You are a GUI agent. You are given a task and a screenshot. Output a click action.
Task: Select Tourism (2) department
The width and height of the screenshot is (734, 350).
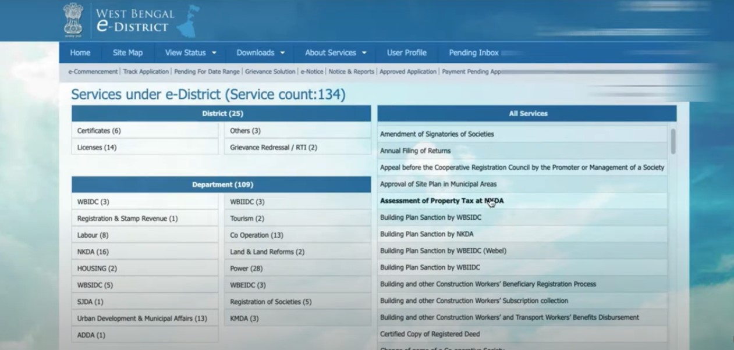[297, 219]
